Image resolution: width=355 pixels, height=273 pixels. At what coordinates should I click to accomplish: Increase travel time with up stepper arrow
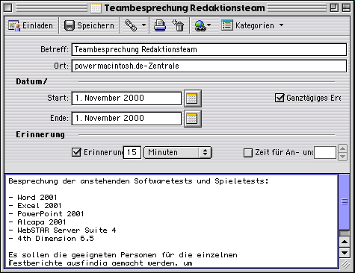click(342, 148)
